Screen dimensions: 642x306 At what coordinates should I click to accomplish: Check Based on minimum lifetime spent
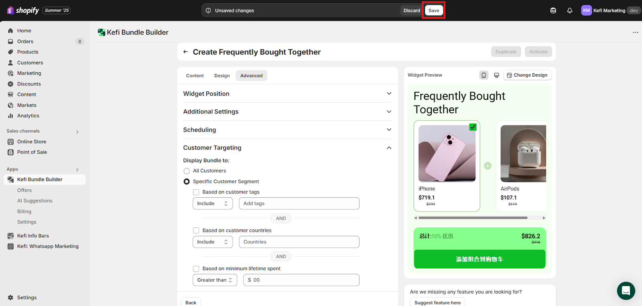pos(196,269)
